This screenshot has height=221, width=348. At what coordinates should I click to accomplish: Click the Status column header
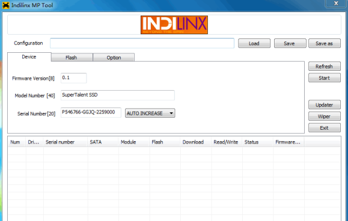coord(258,142)
